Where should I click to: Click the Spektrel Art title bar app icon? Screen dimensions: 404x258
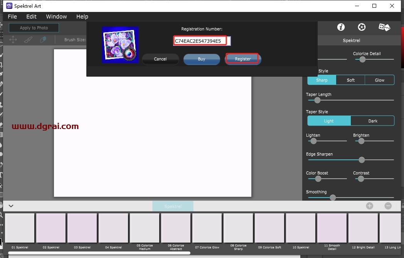tap(9, 6)
